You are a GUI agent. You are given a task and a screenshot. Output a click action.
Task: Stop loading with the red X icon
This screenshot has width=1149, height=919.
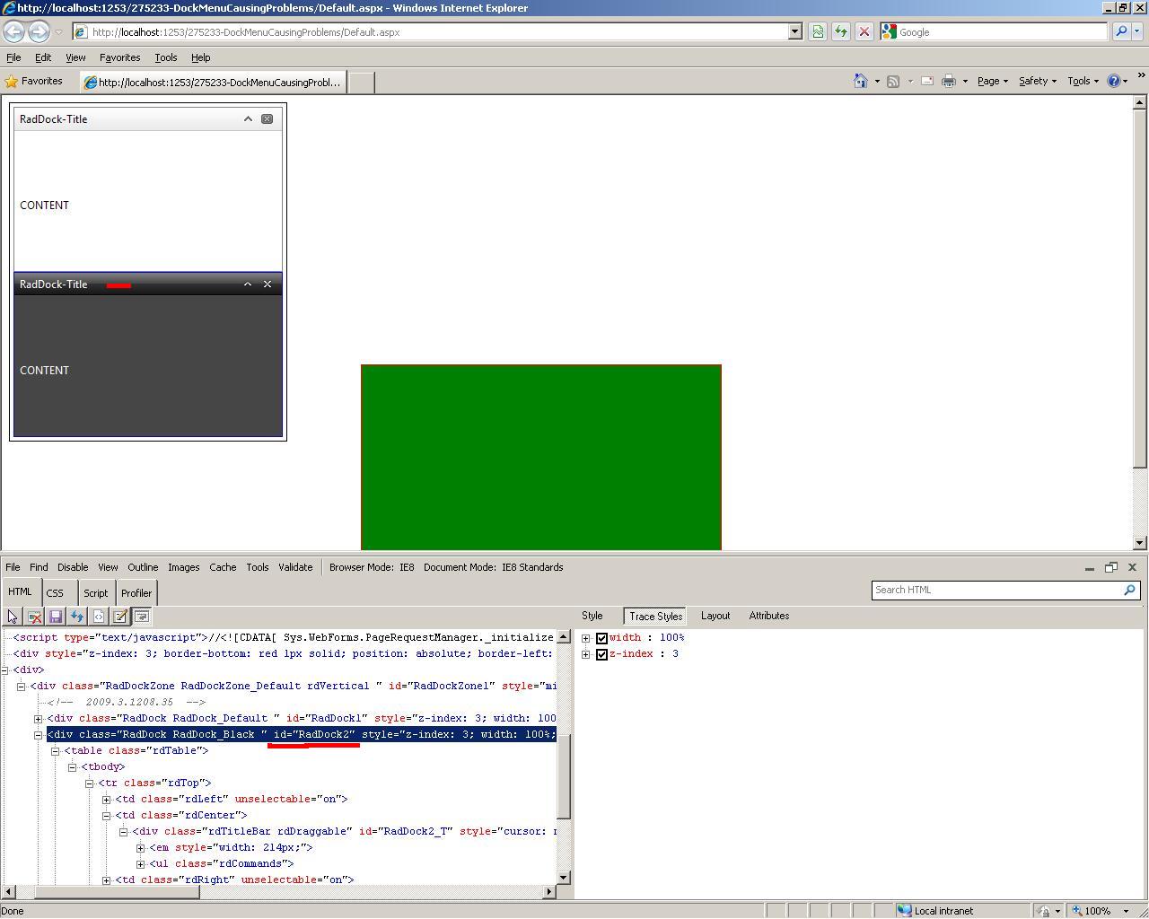coord(864,31)
